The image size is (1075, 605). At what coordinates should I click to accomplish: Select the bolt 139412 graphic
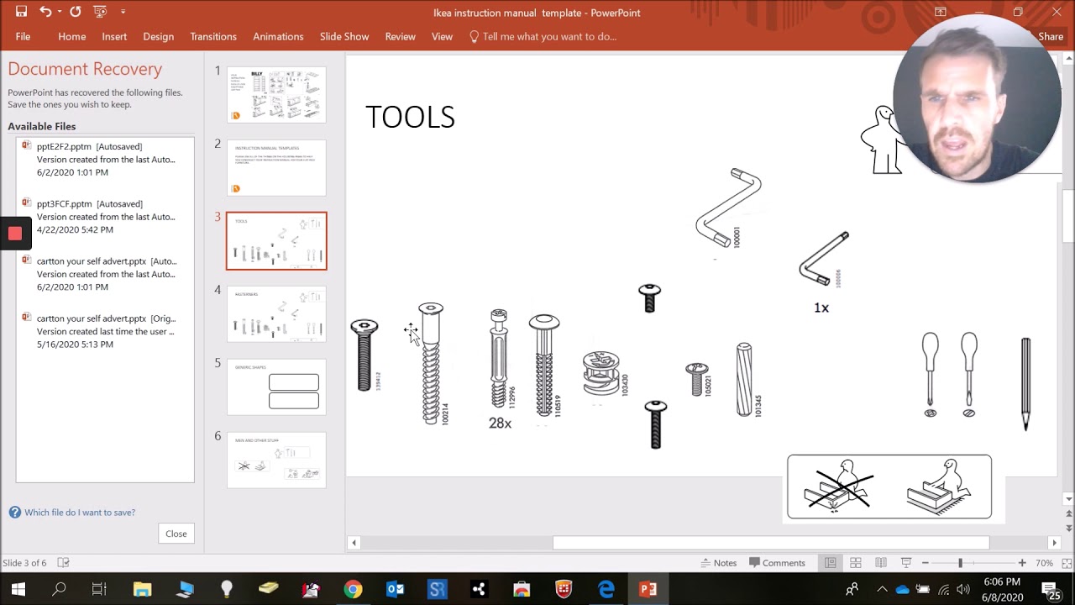364,355
